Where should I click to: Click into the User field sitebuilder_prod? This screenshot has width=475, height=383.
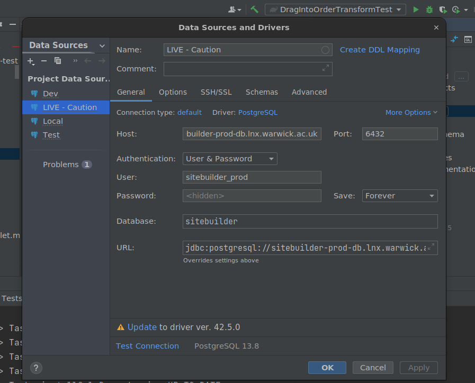point(252,177)
